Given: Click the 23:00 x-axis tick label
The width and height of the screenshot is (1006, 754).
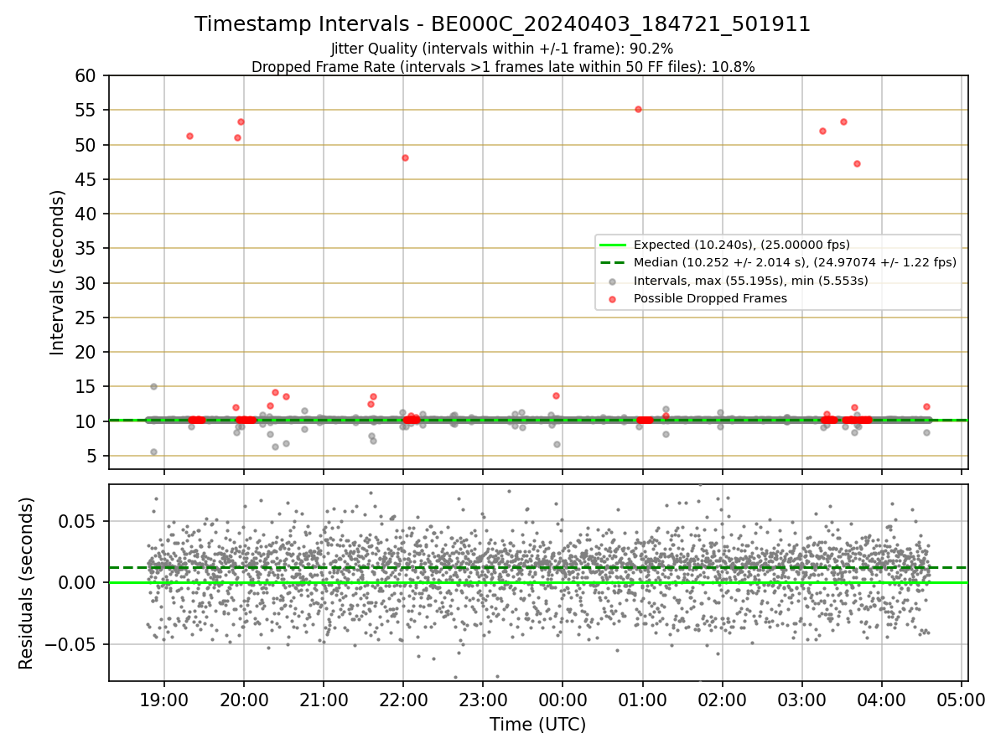Looking at the screenshot, I should [483, 699].
